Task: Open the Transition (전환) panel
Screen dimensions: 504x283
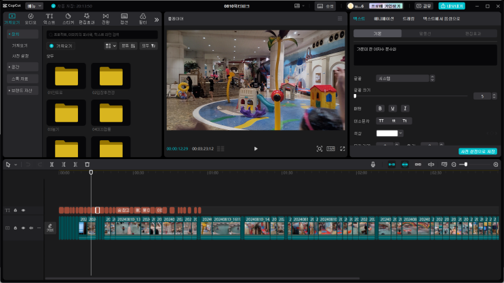Action: [x=105, y=18]
